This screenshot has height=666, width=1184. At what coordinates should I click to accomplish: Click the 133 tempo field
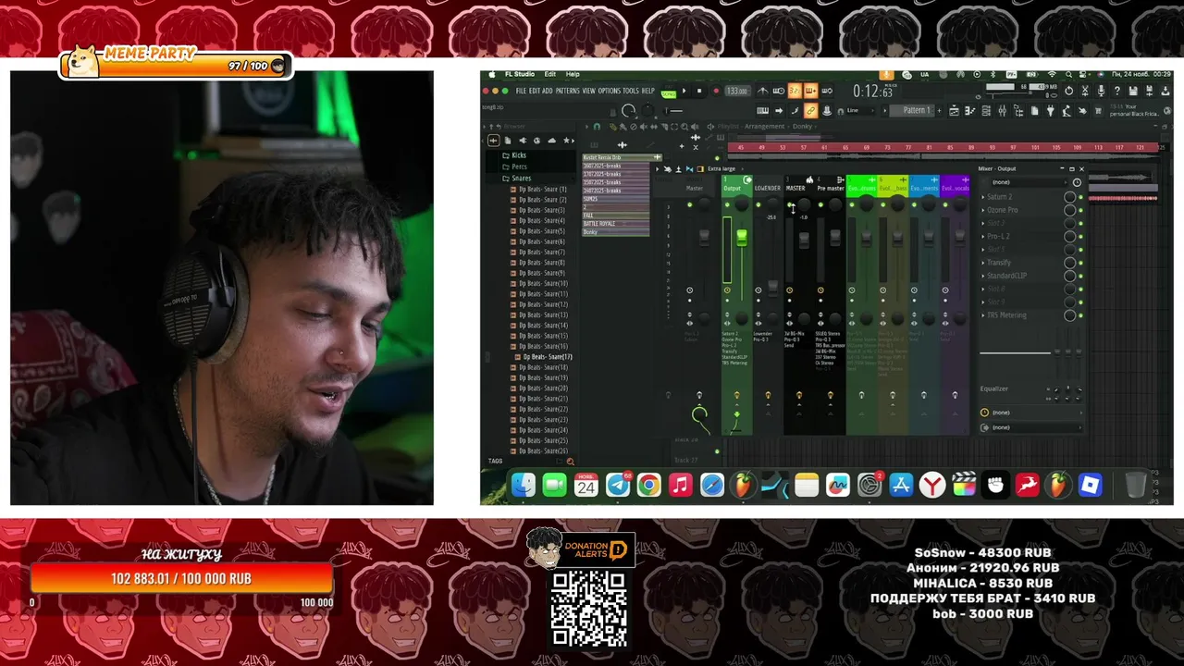click(736, 91)
